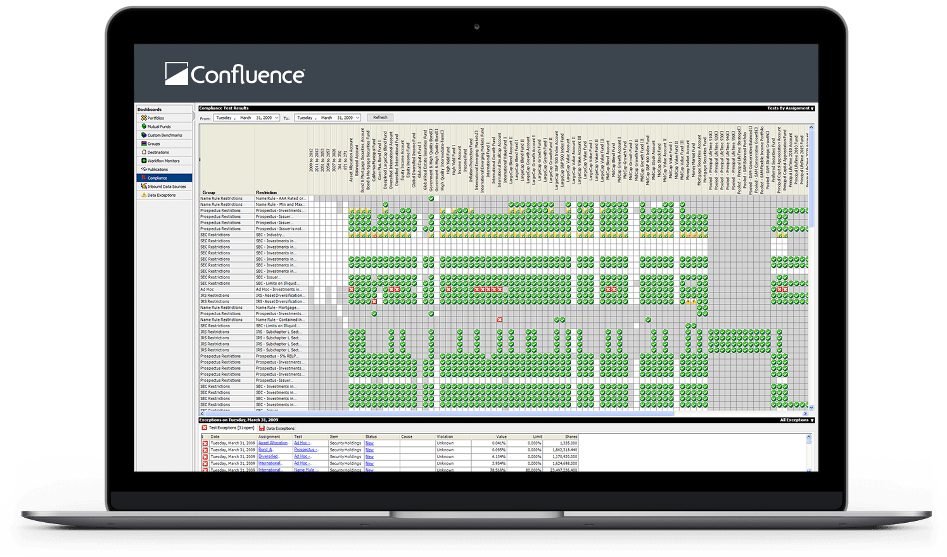Select the Mutual Funds cube icon
This screenshot has height=557, width=947.
(x=144, y=127)
